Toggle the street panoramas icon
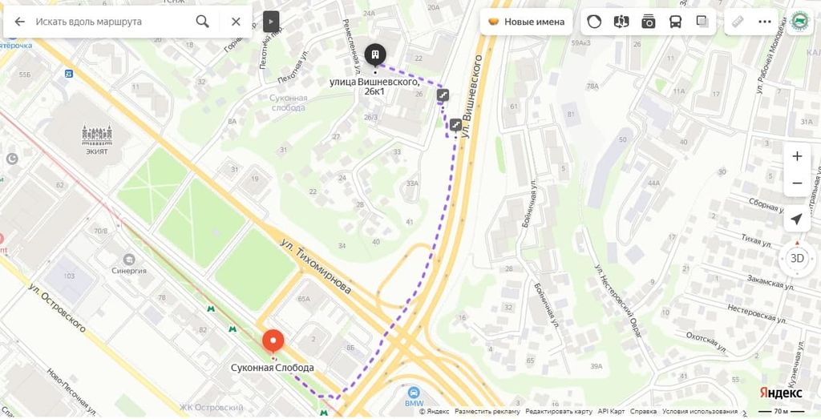 coord(621,22)
